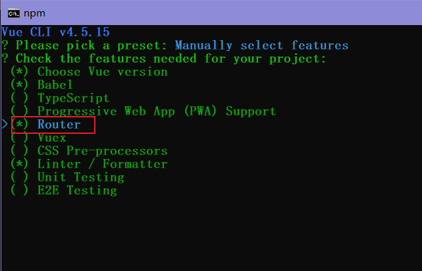Click the Vue CLI v4.5.15 header text
Viewport: 422px width, 271px height.
click(55, 32)
